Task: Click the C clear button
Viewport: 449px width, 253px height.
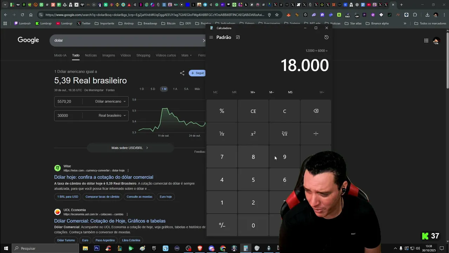Action: coord(284,111)
